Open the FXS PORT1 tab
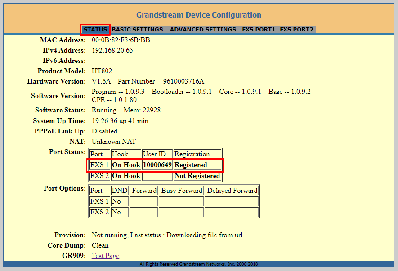Screen dimensions: 398x271 click(259, 30)
